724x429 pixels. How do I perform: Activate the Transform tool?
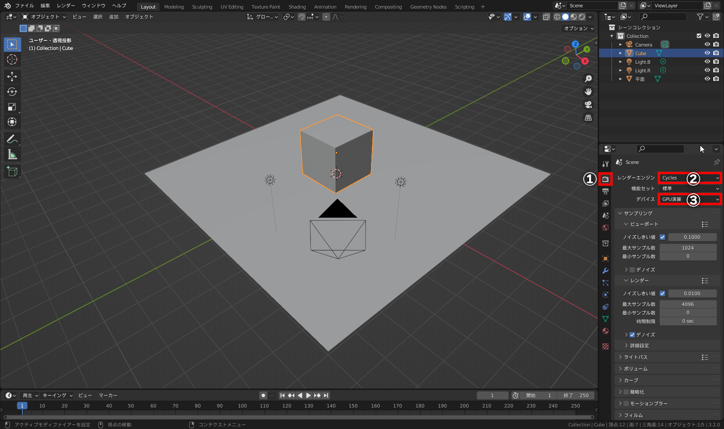point(12,122)
